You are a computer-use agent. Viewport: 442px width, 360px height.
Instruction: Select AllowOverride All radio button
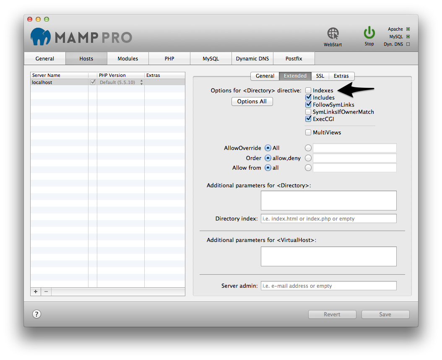point(267,148)
